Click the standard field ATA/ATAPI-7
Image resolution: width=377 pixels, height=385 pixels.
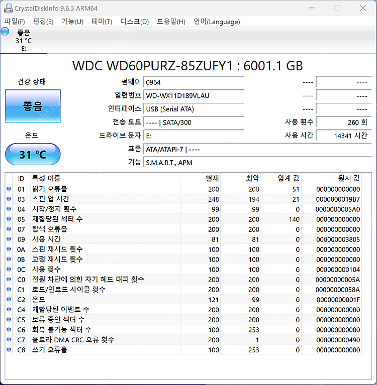257,149
